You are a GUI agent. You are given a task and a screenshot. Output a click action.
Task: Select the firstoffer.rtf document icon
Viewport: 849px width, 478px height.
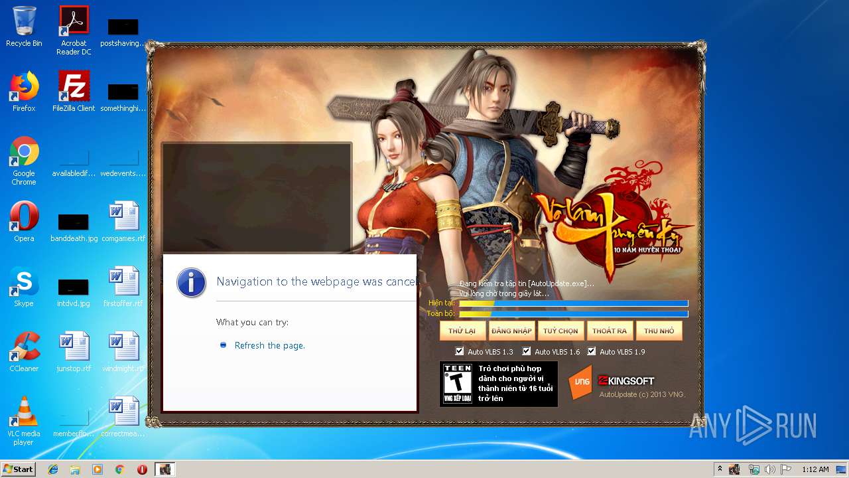pyautogui.click(x=123, y=287)
